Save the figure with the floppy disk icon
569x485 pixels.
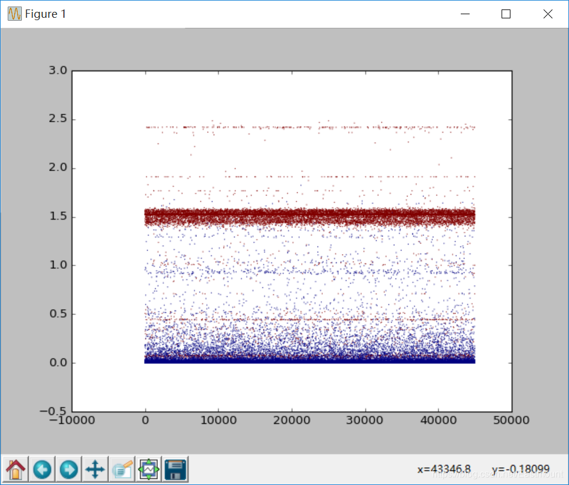pyautogui.click(x=175, y=470)
